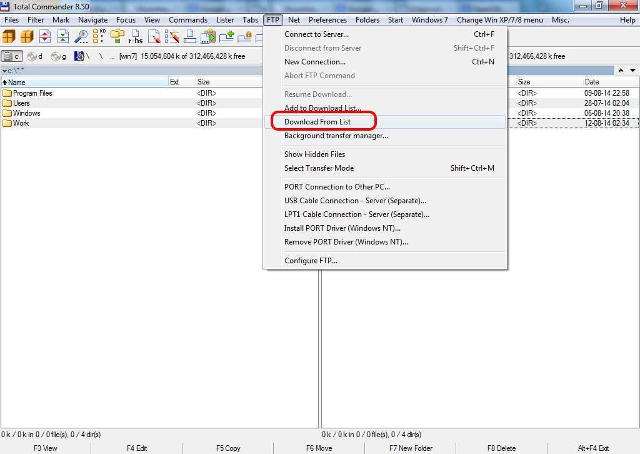
Task: Open the Commands menu
Action: [187, 20]
